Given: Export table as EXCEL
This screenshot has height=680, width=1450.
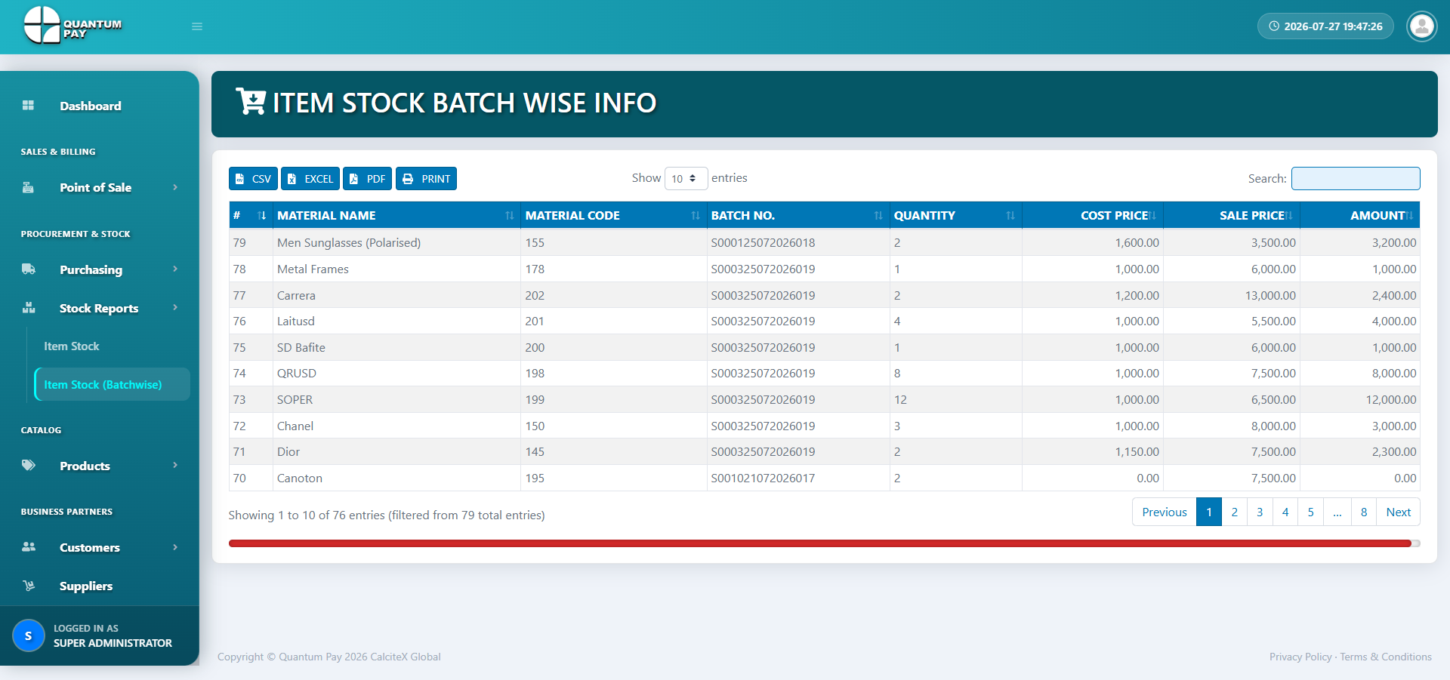Looking at the screenshot, I should click(x=310, y=179).
